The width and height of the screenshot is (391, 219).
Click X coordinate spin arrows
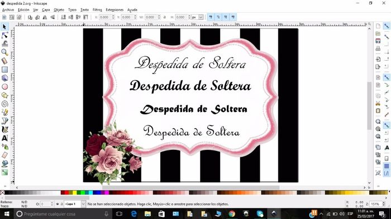click(x=113, y=17)
